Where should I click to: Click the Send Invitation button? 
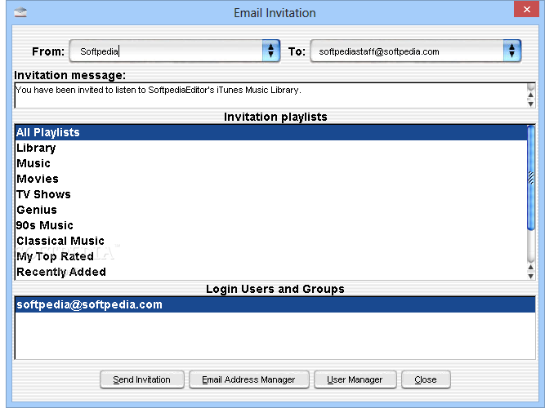142,379
